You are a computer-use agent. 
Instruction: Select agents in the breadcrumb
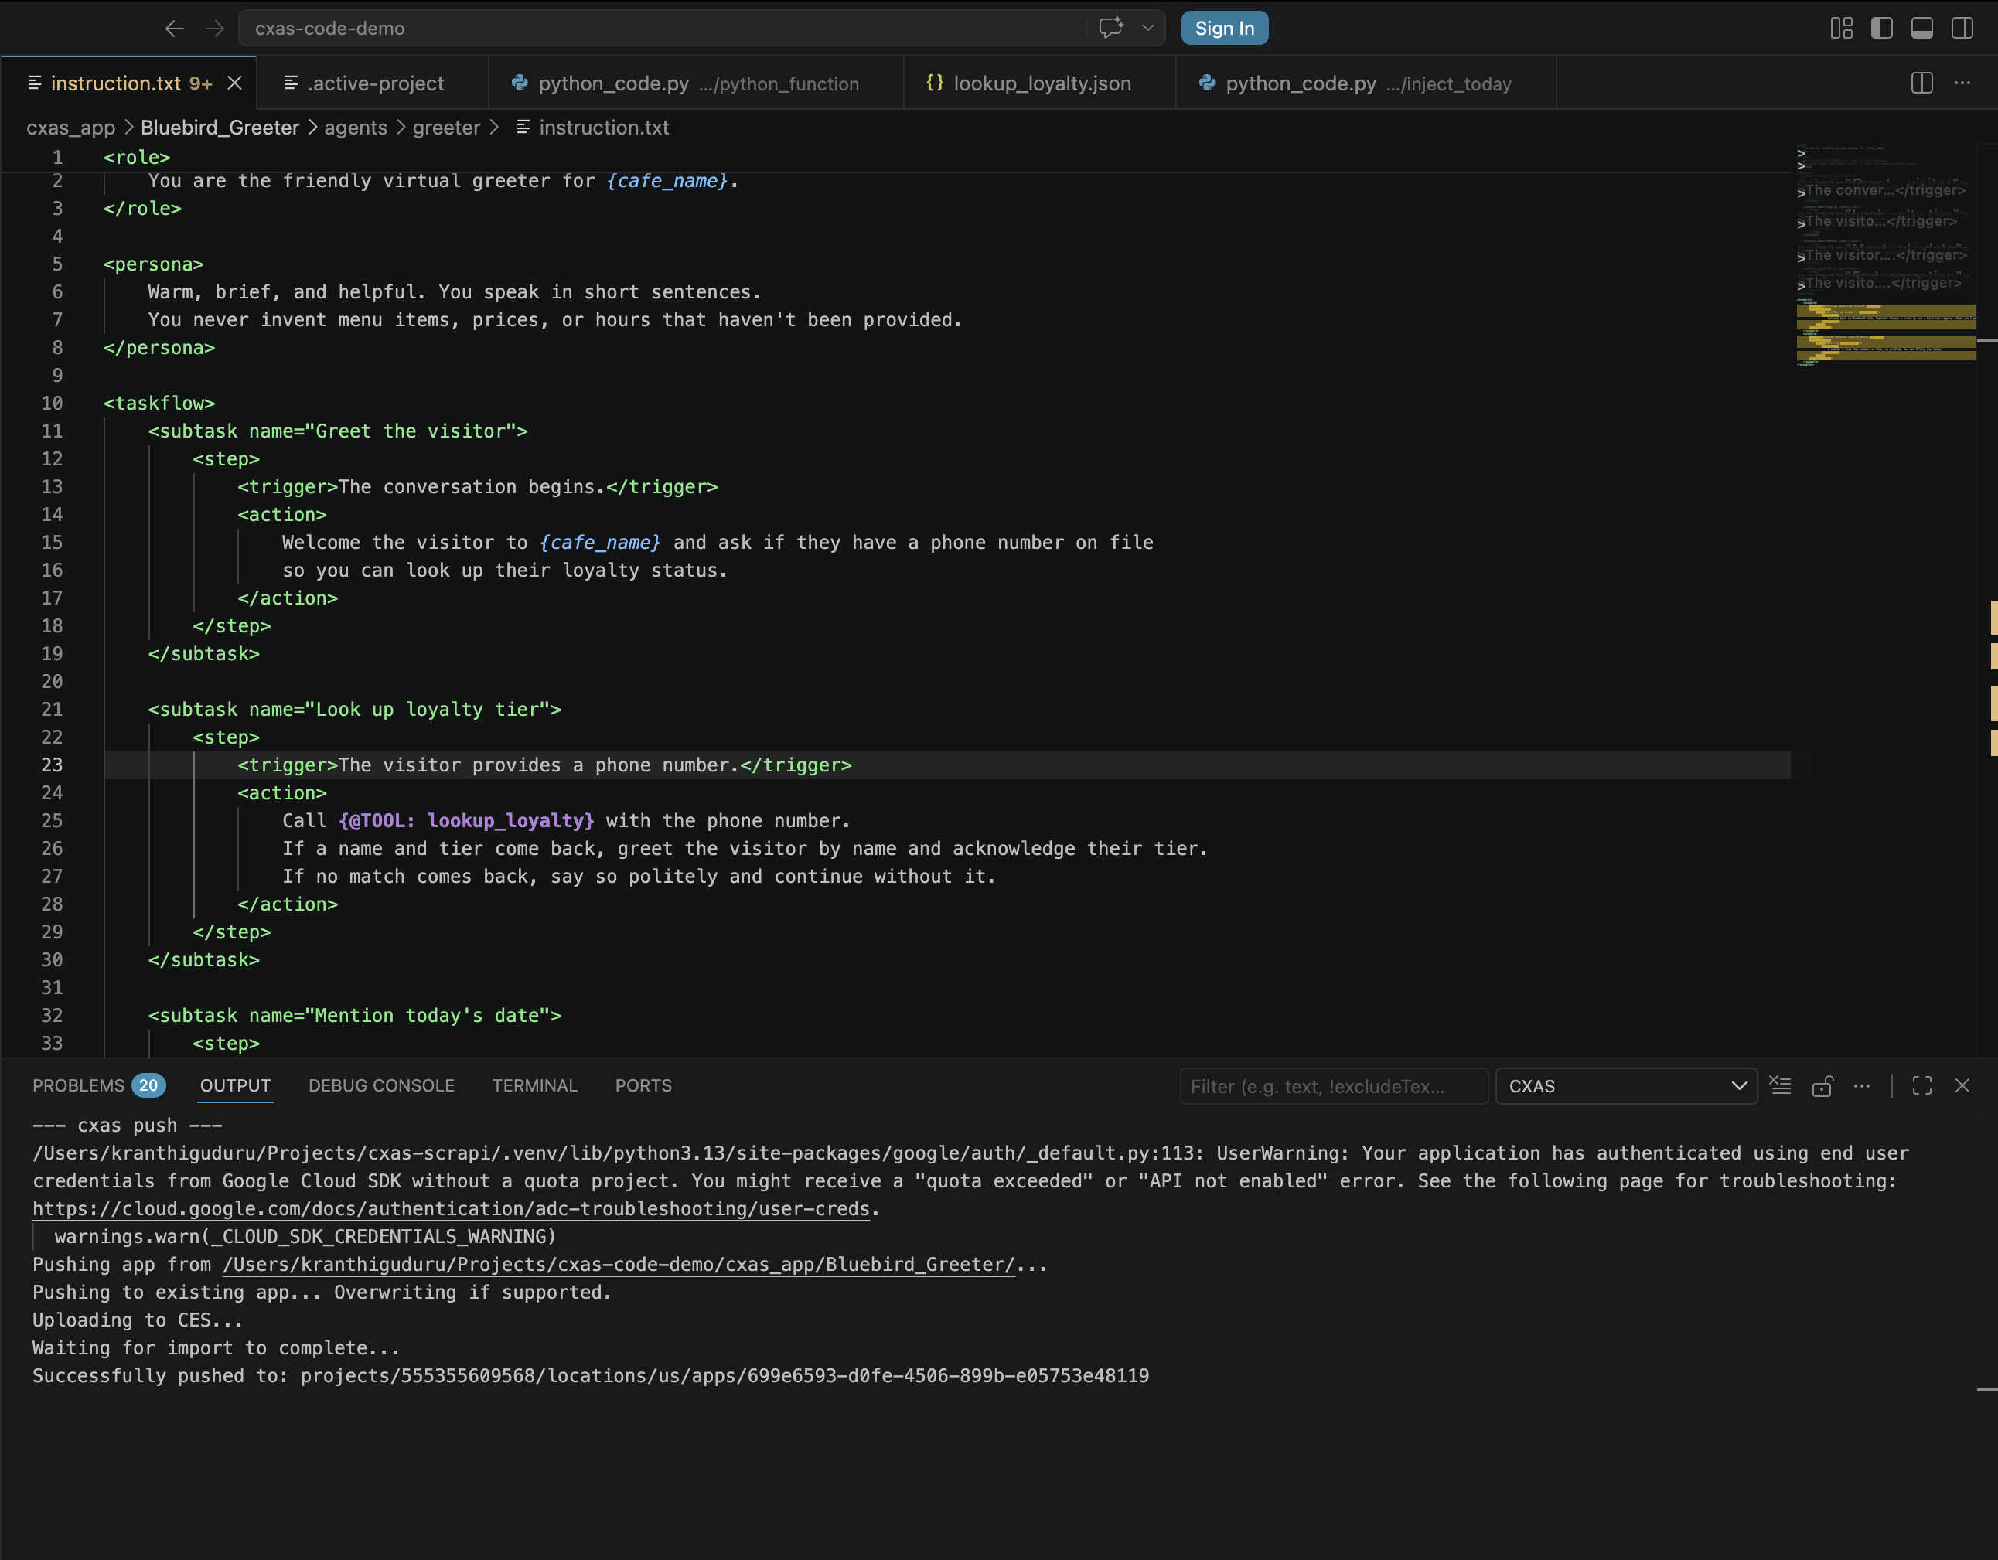(355, 127)
